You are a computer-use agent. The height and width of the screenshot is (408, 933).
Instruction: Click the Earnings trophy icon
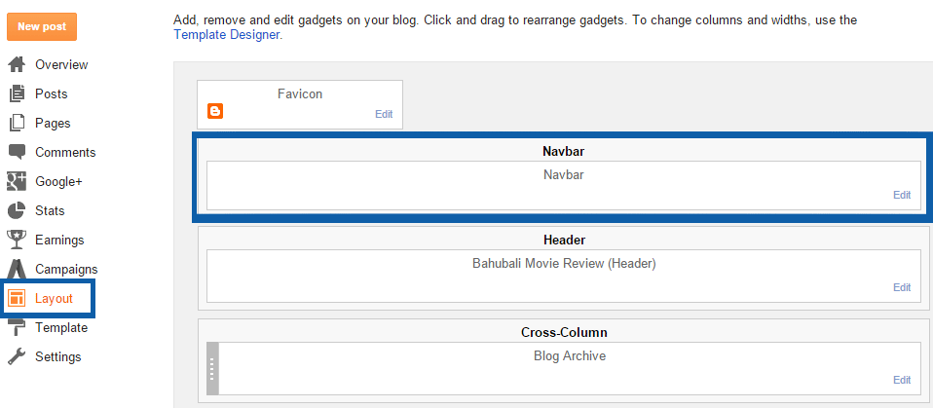click(x=16, y=240)
